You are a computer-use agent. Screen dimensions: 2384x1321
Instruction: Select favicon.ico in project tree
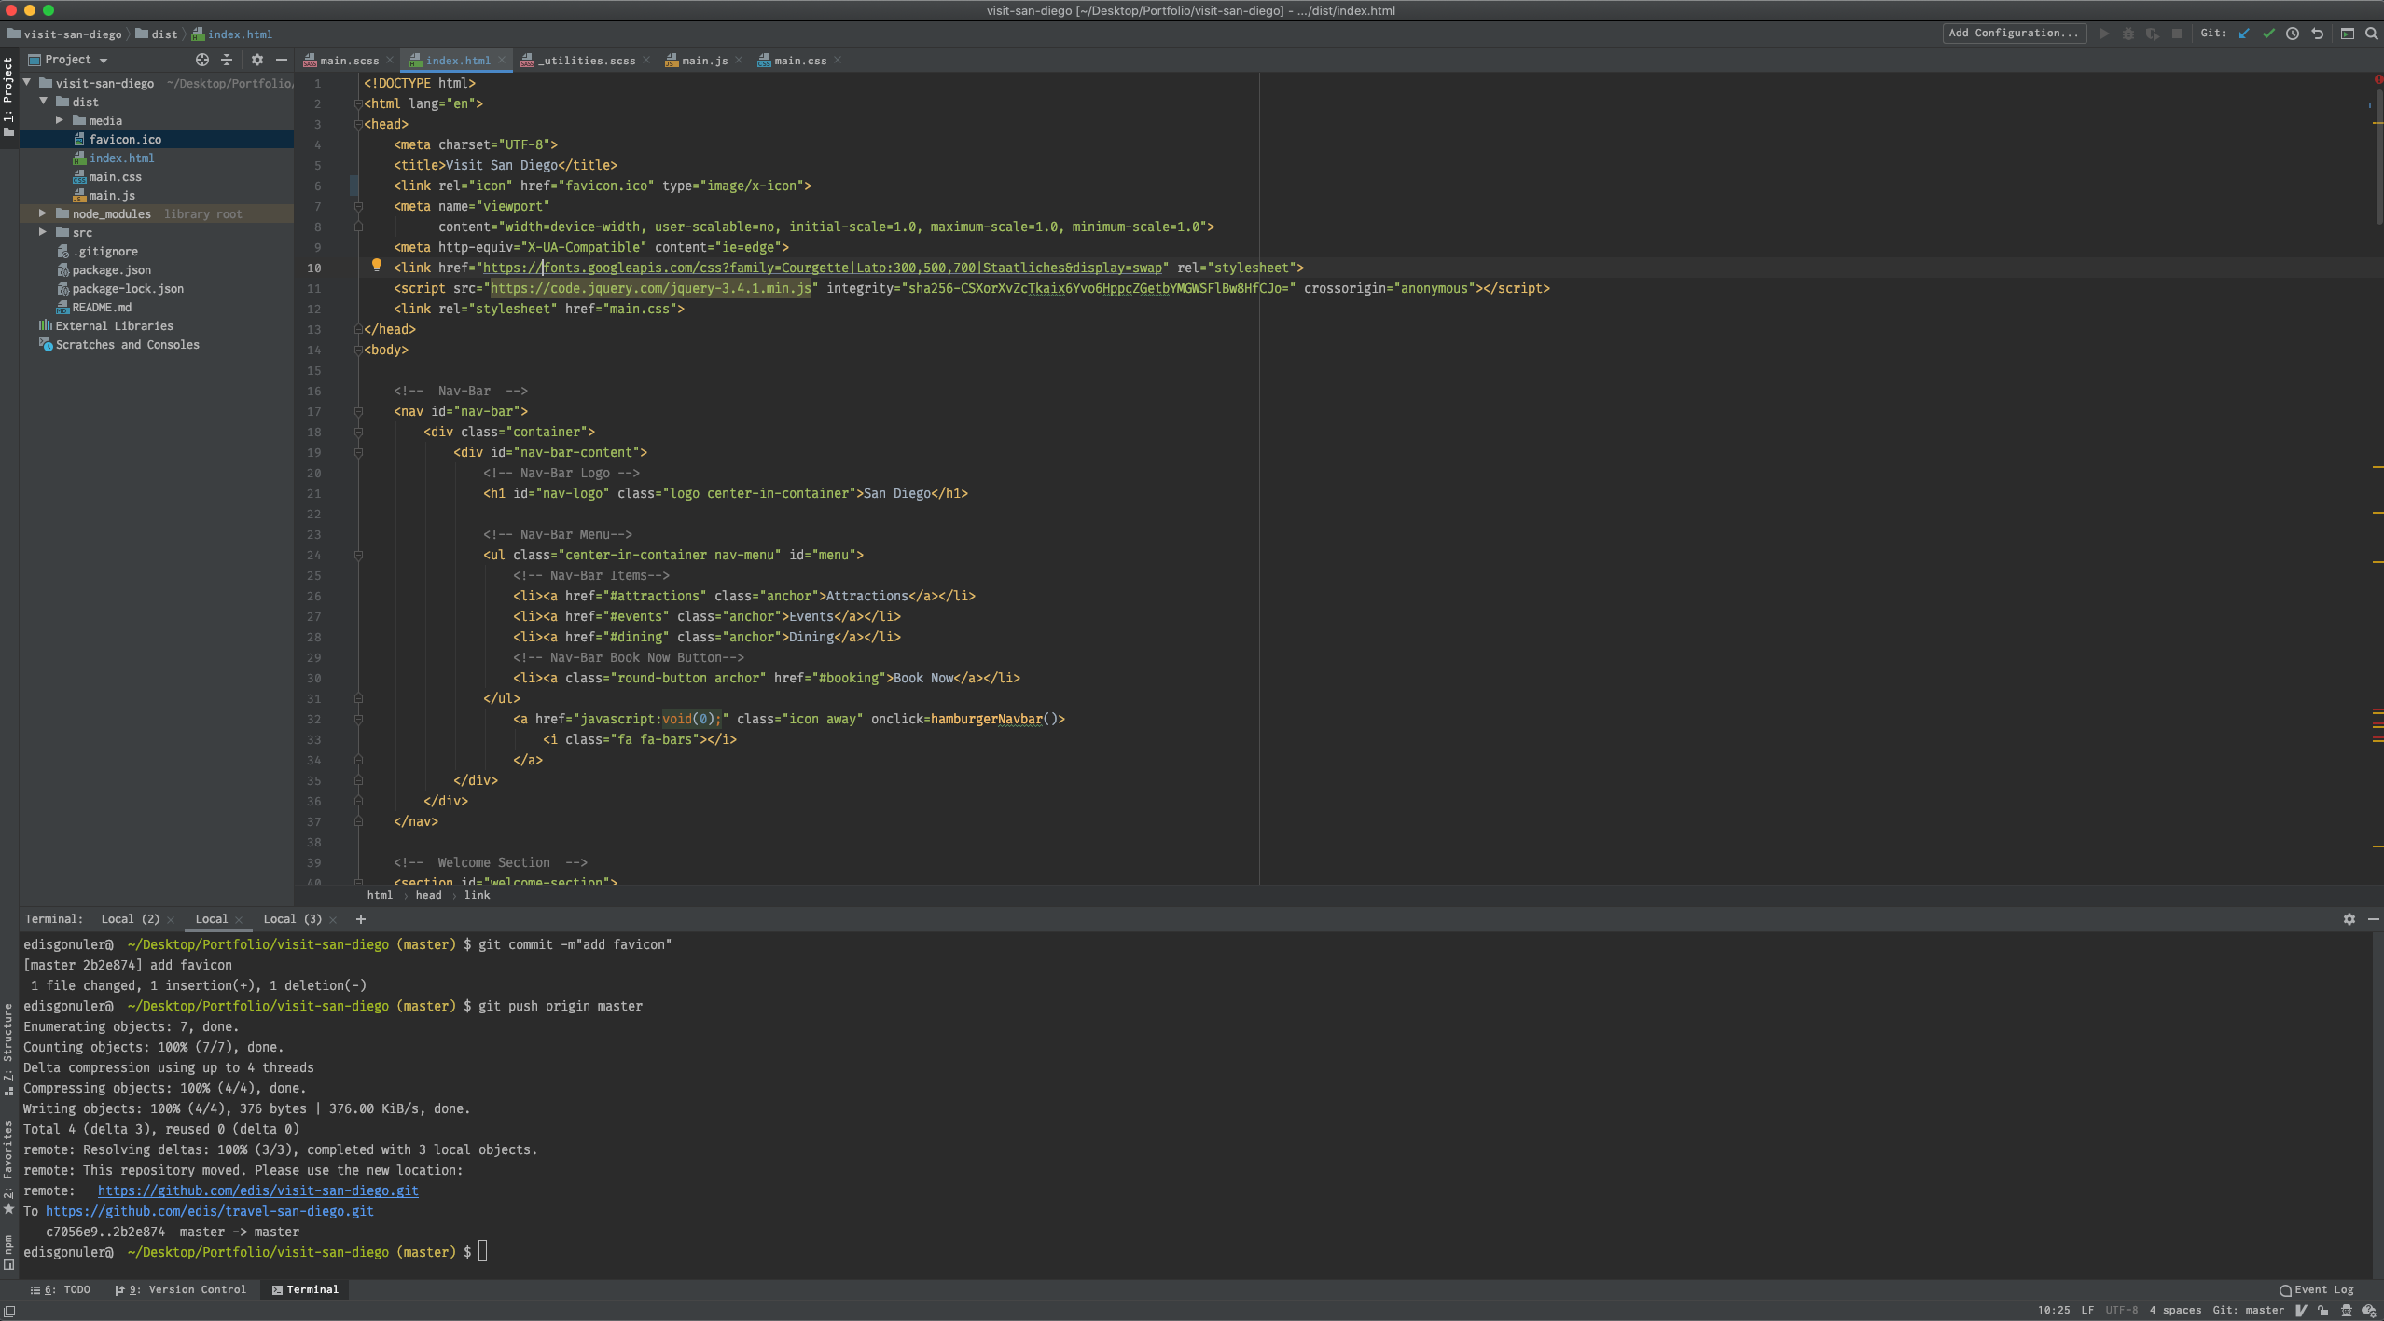tap(157, 139)
